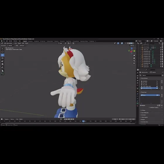Jump to the timeline start frame
The image size is (164, 164).
[x=65, y=119]
